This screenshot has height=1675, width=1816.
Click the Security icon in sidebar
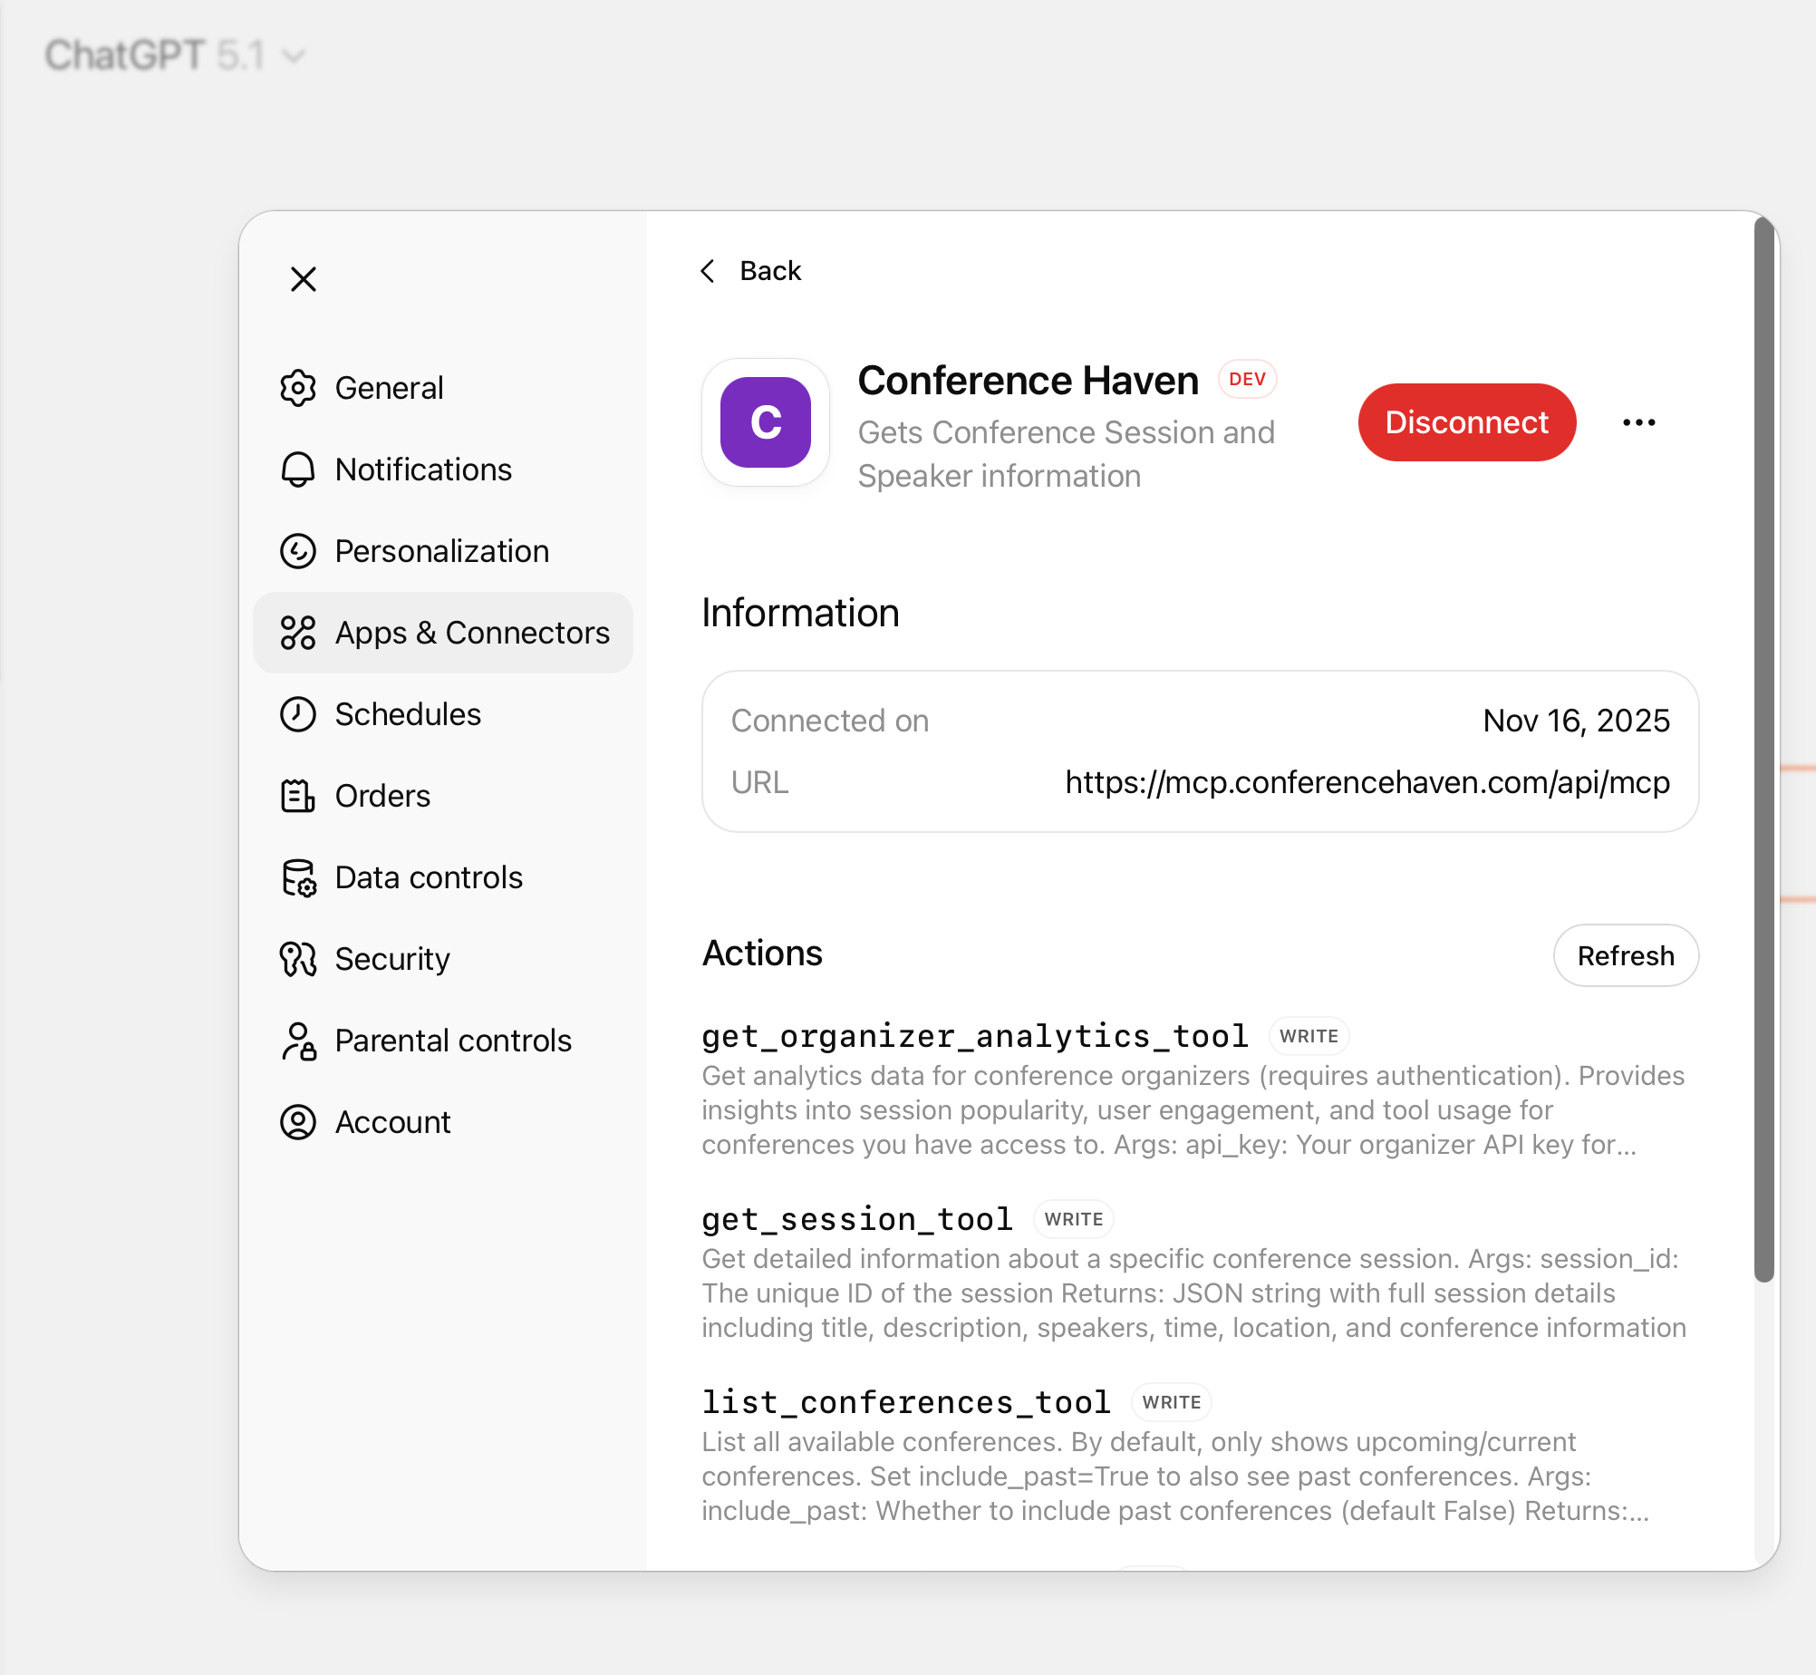coord(297,958)
